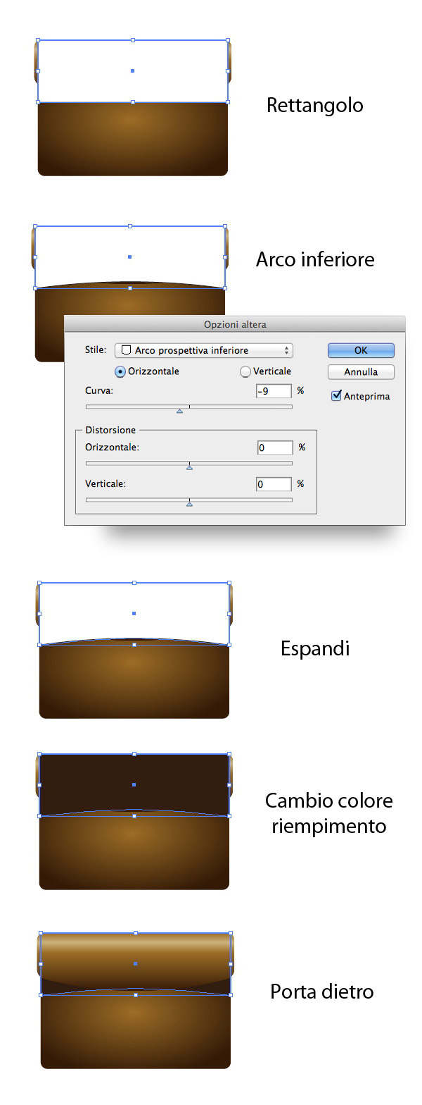The width and height of the screenshot is (422, 1105).
Task: Click the Opzioni altera dialog title bar
Action: [235, 324]
